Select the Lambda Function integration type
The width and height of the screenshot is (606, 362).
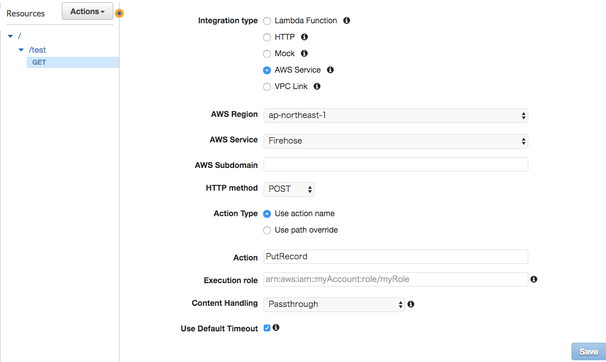(x=266, y=20)
